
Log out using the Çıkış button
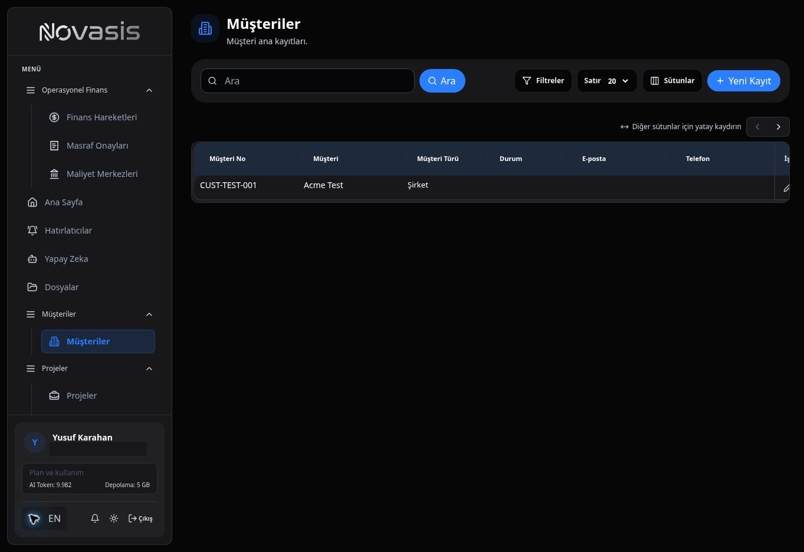tap(140, 518)
